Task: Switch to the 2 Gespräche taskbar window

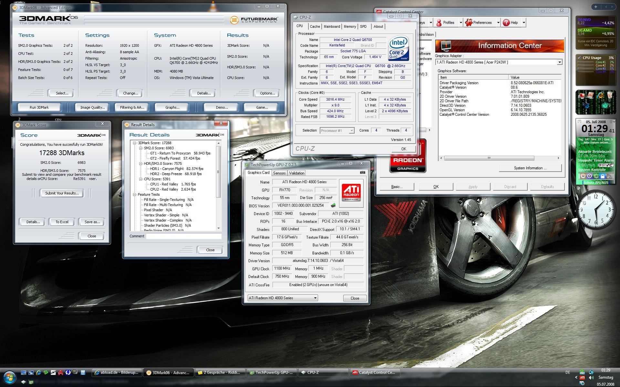Action: pos(221,372)
